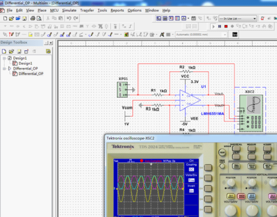Click the Redo arrow icon
The height and width of the screenshot is (217, 277).
point(75,18)
